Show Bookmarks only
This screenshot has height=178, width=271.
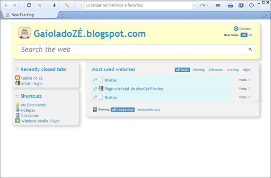pyautogui.click(x=149, y=110)
